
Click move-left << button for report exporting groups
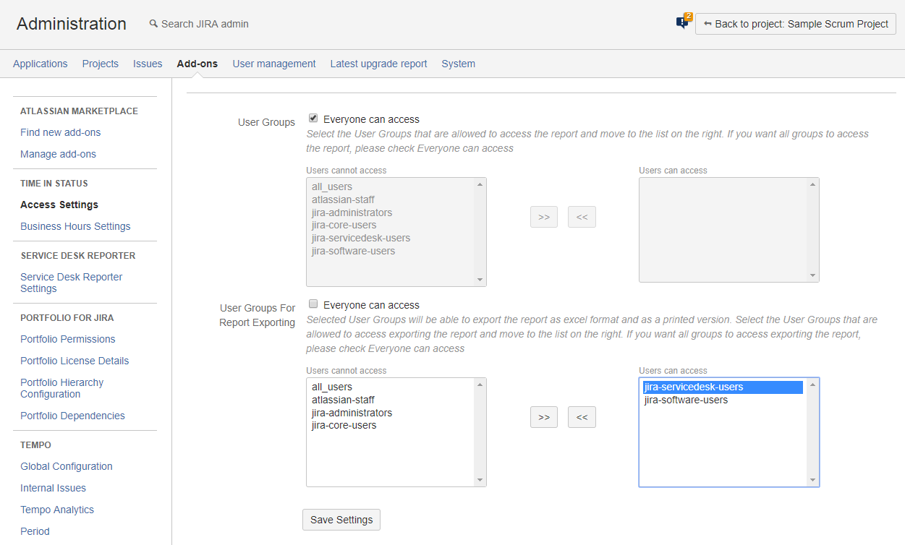click(x=582, y=417)
